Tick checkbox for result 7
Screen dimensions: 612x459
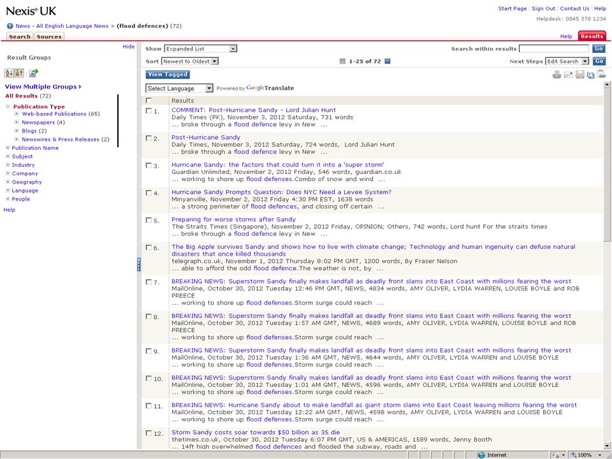click(149, 282)
